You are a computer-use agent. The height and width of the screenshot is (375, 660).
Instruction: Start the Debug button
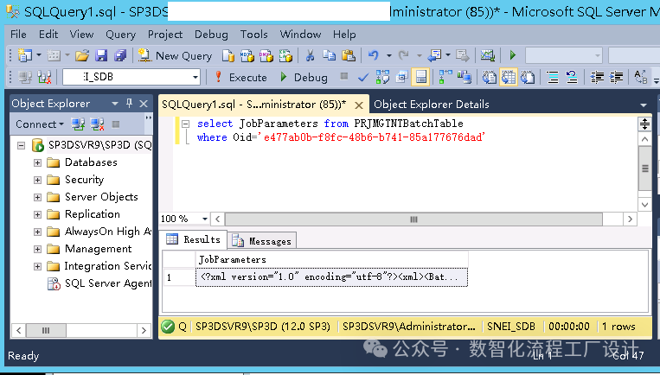click(x=304, y=78)
